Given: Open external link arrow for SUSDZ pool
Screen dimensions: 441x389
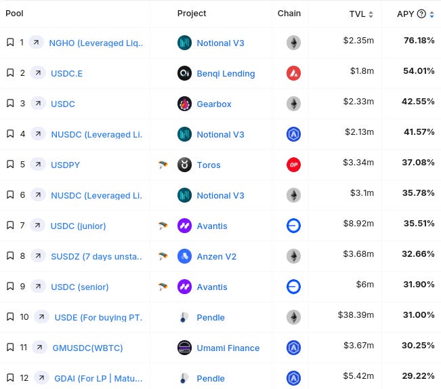Looking at the screenshot, I should click(38, 255).
